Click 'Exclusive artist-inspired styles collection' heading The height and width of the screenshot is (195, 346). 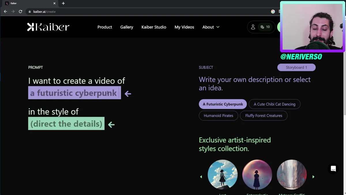click(x=235, y=144)
